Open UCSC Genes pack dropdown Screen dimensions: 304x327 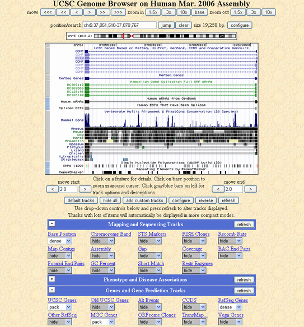coord(60,307)
